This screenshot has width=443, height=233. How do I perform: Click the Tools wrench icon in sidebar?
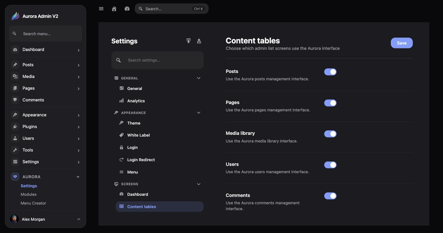(x=15, y=150)
